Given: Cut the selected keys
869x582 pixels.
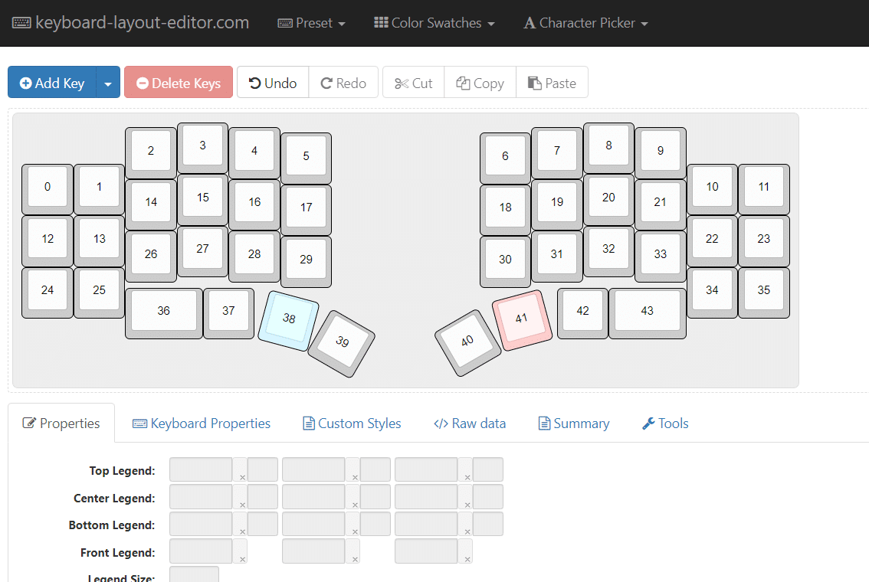Looking at the screenshot, I should point(414,83).
